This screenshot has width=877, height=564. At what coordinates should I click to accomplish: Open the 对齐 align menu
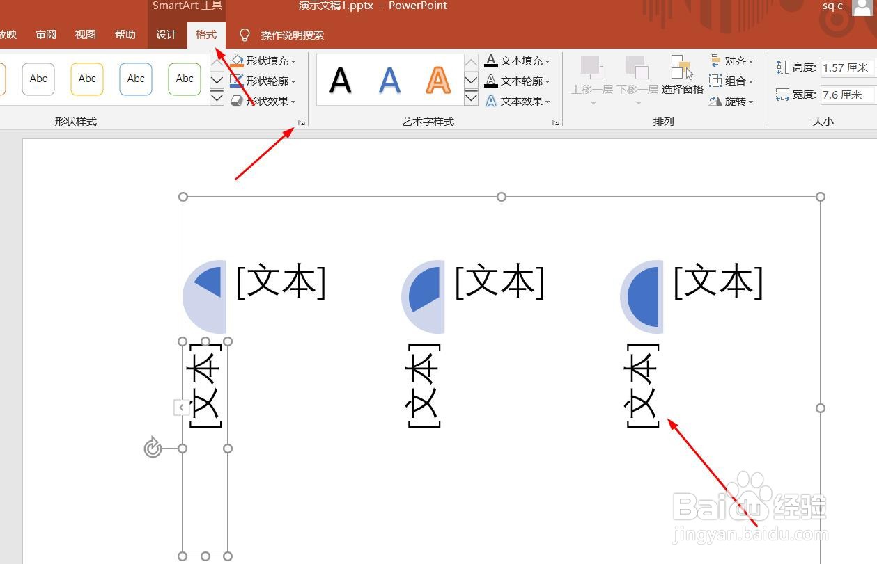click(x=731, y=61)
